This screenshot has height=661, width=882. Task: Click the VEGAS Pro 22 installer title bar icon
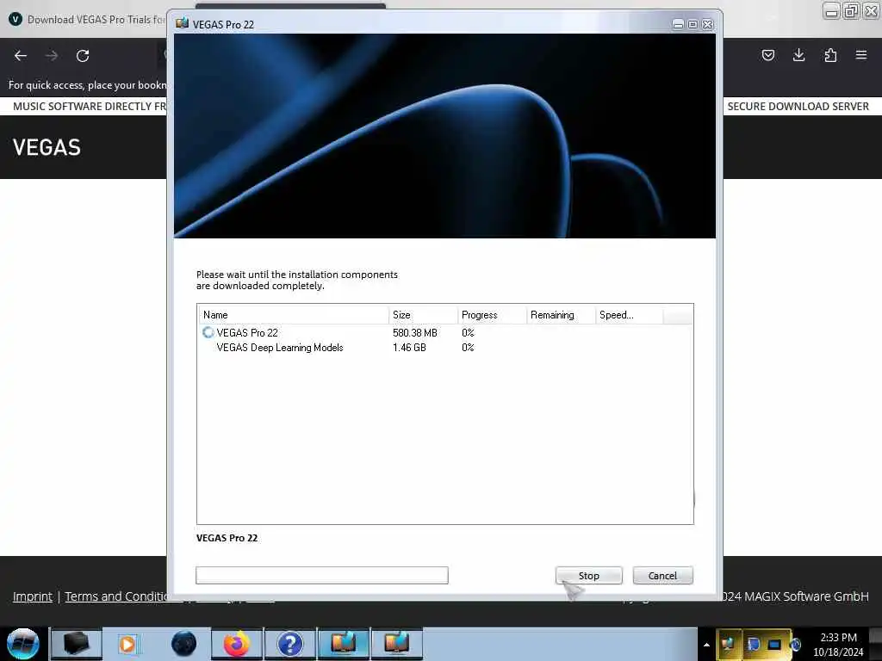coord(182,23)
